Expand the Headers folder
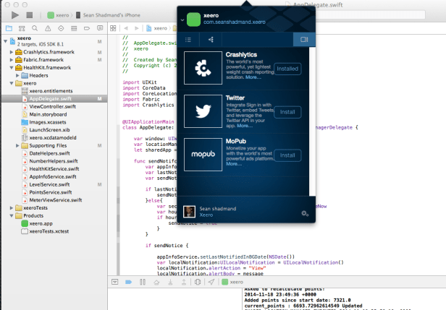The width and height of the screenshot is (446, 310). [17, 75]
